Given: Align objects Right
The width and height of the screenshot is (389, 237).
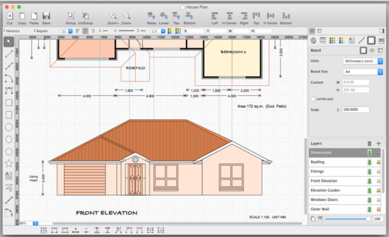Looking at the screenshot, I should tap(244, 16).
